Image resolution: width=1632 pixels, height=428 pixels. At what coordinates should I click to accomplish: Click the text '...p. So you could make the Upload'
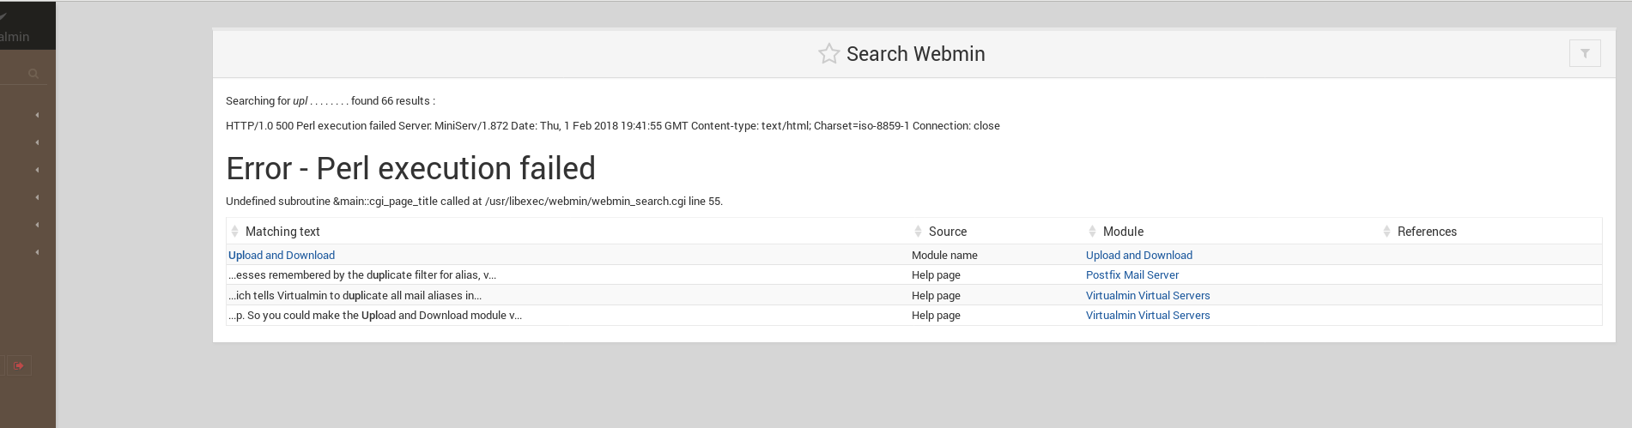[x=312, y=315]
